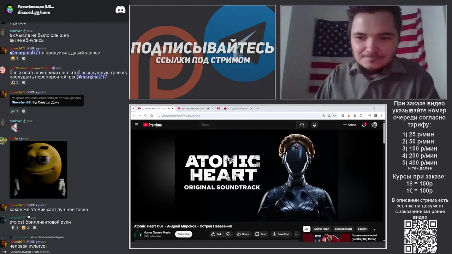Click message 'это ost бриллиантовой руки'

click(x=40, y=222)
